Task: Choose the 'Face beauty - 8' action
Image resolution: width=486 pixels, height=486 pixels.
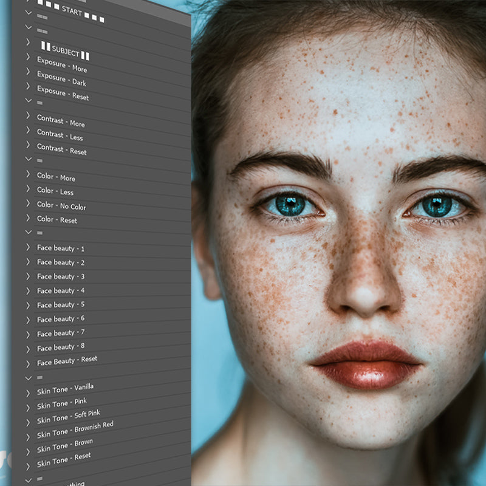Action: pos(61,347)
